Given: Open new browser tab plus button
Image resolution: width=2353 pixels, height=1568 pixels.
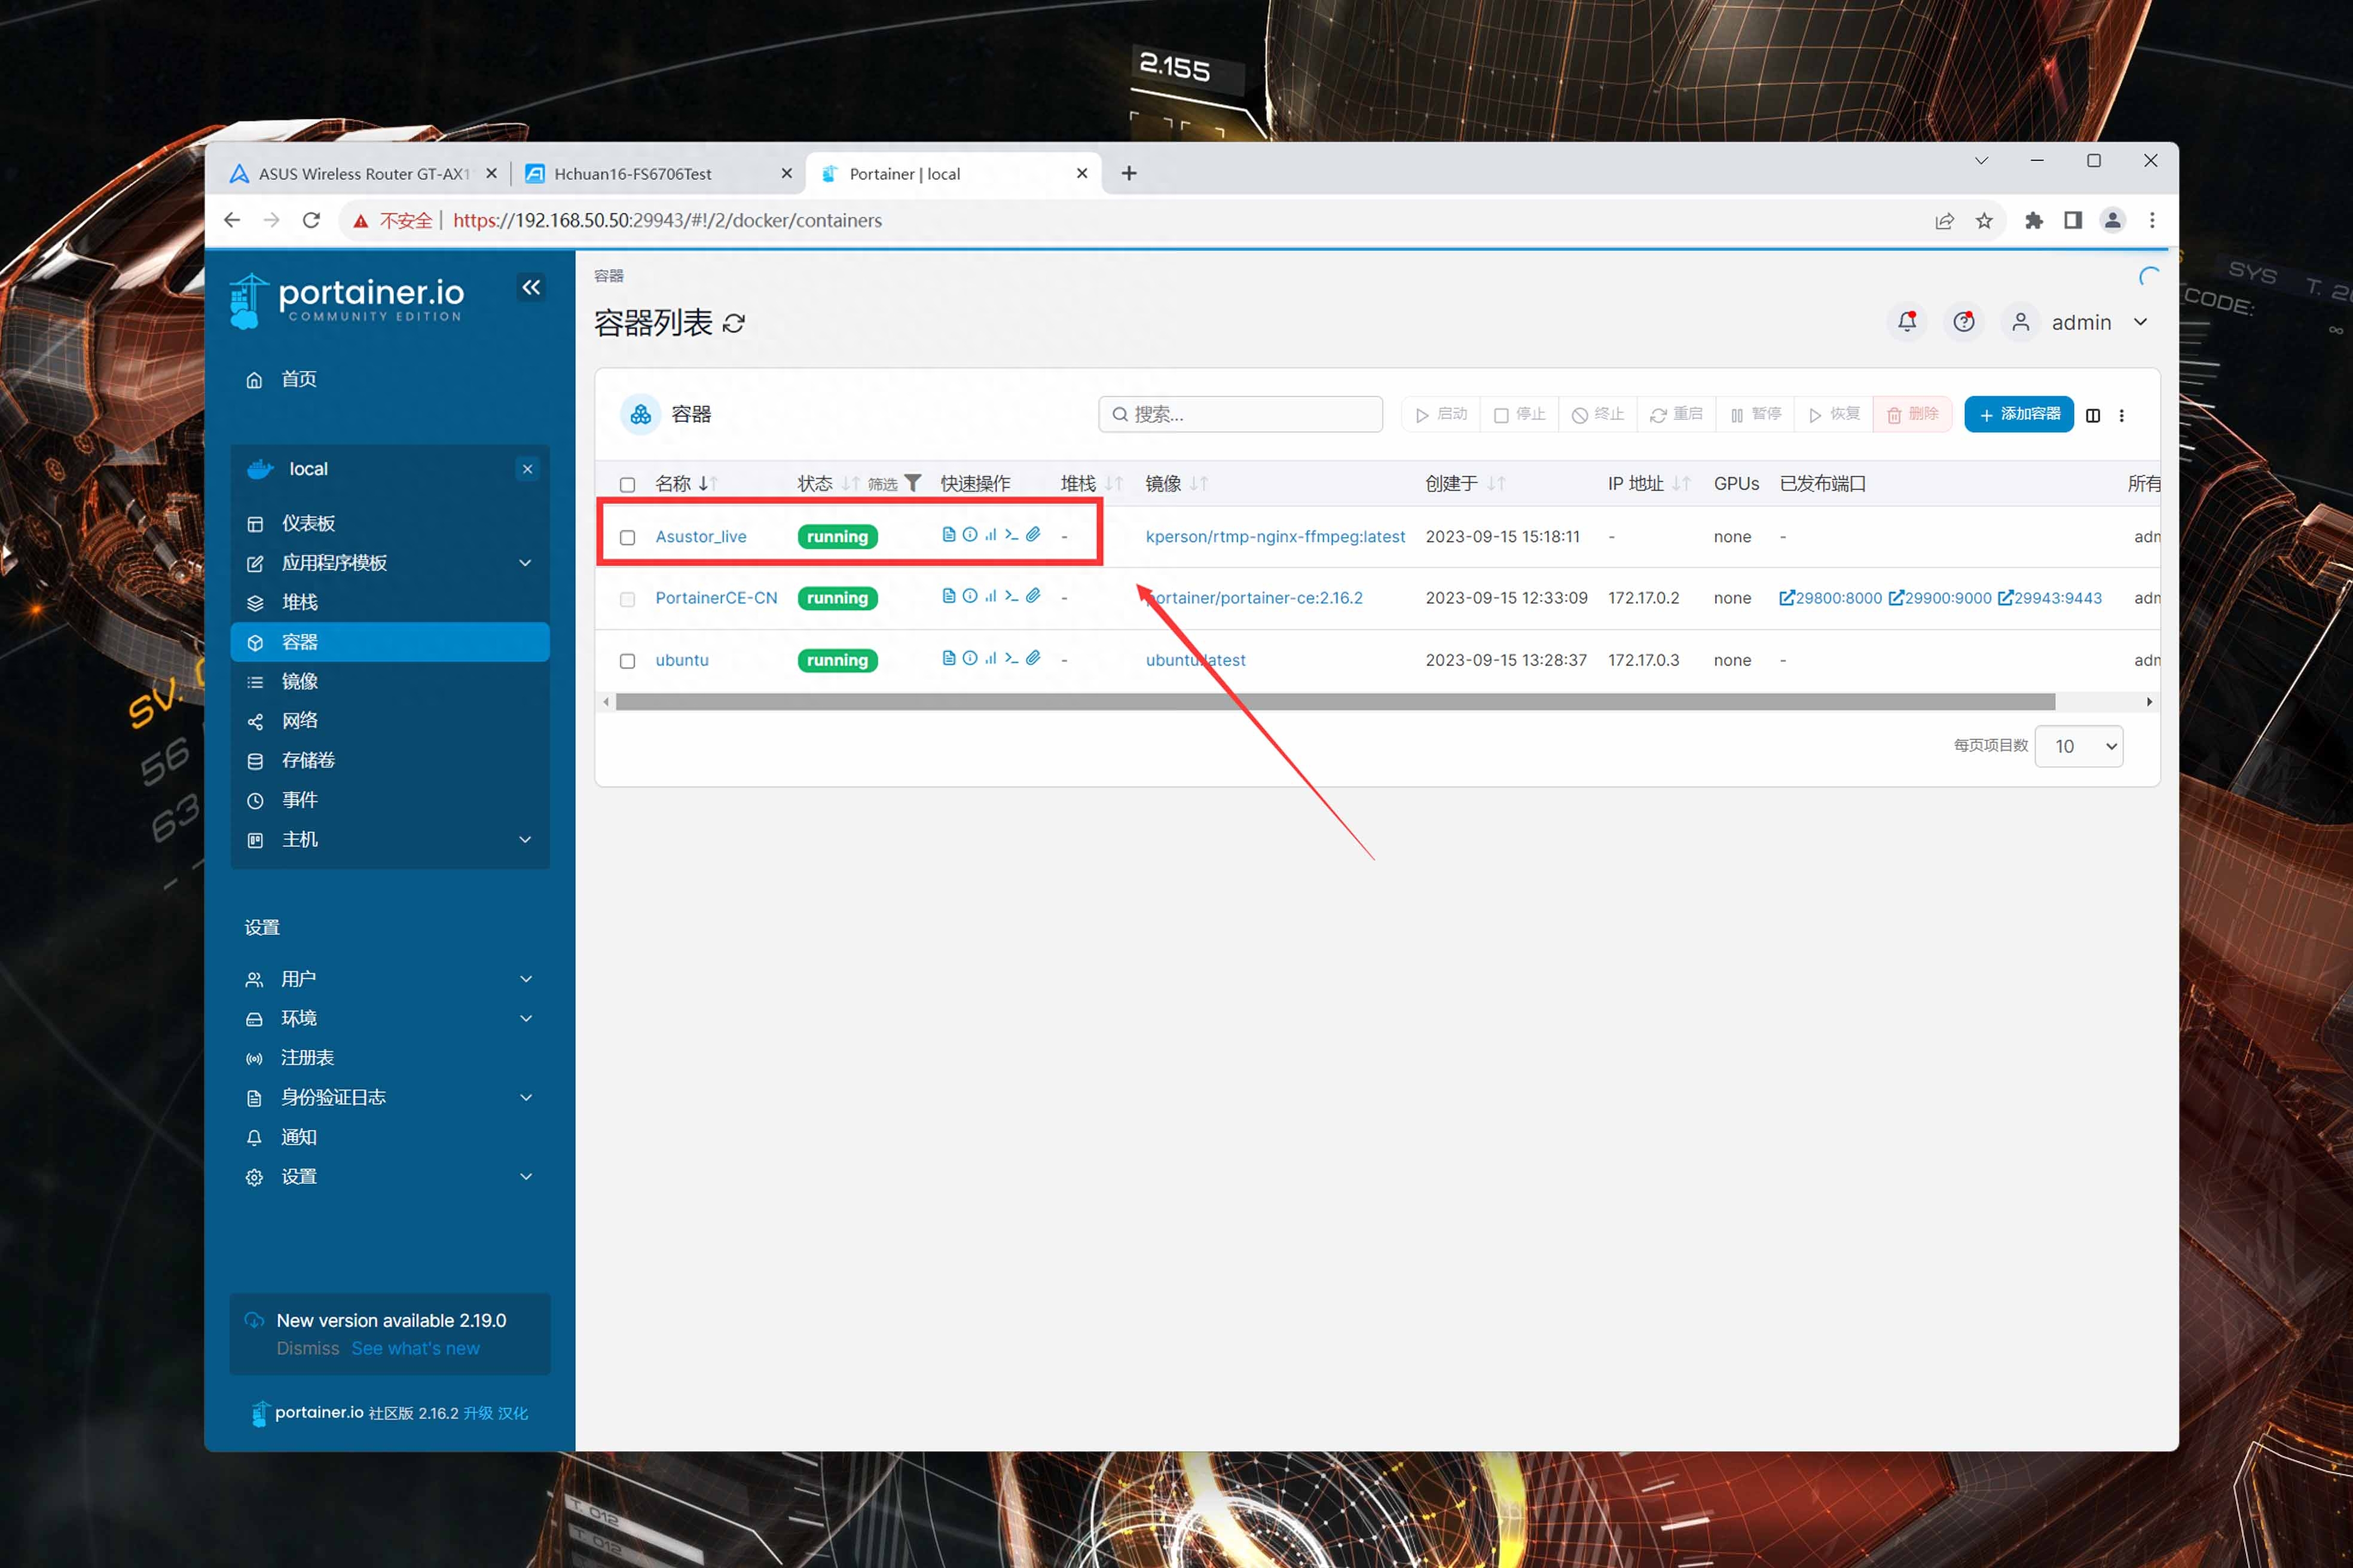Looking at the screenshot, I should click(1129, 173).
